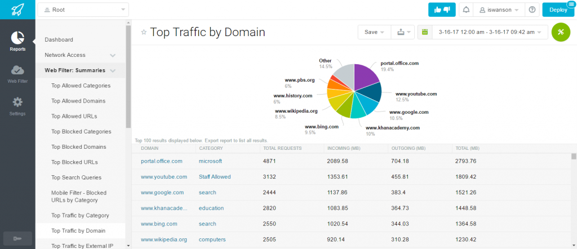Viewport: 577px width, 249px height.
Task: Click incoming value 1353.61
Action: (x=338, y=177)
